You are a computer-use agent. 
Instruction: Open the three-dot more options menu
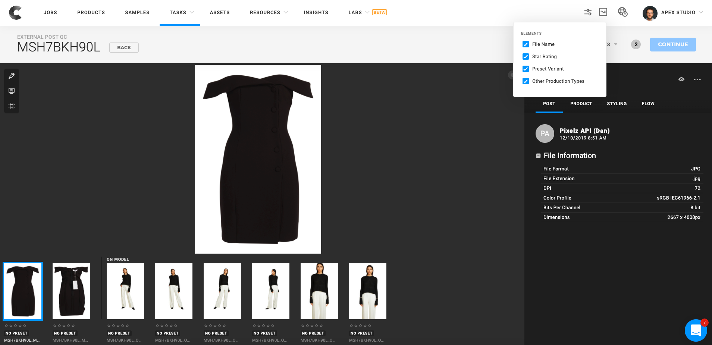697,79
